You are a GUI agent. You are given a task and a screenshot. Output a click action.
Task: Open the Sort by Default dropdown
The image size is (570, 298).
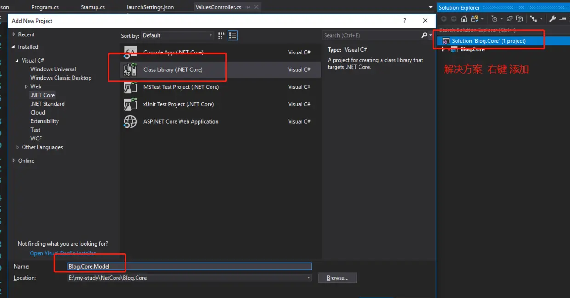[177, 35]
